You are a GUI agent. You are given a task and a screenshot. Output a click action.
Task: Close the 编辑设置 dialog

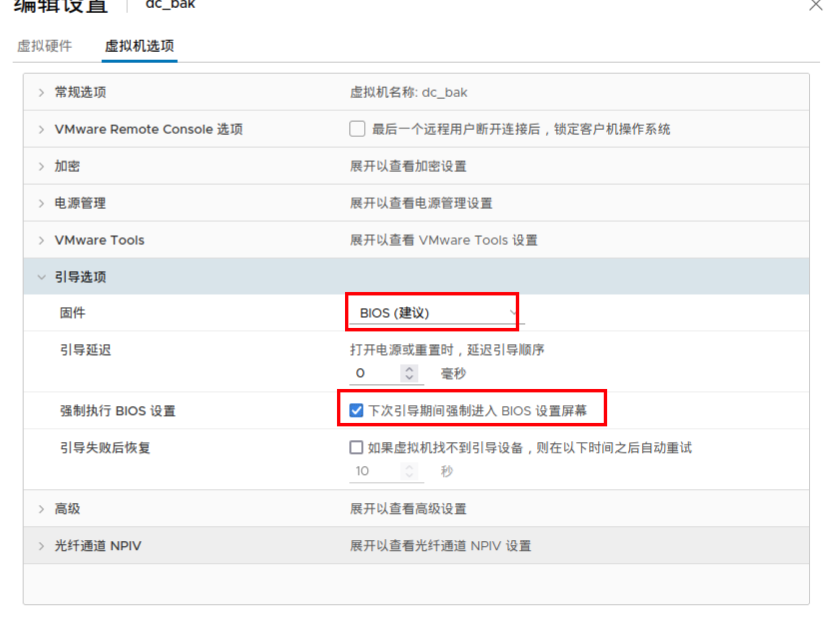pyautogui.click(x=816, y=5)
